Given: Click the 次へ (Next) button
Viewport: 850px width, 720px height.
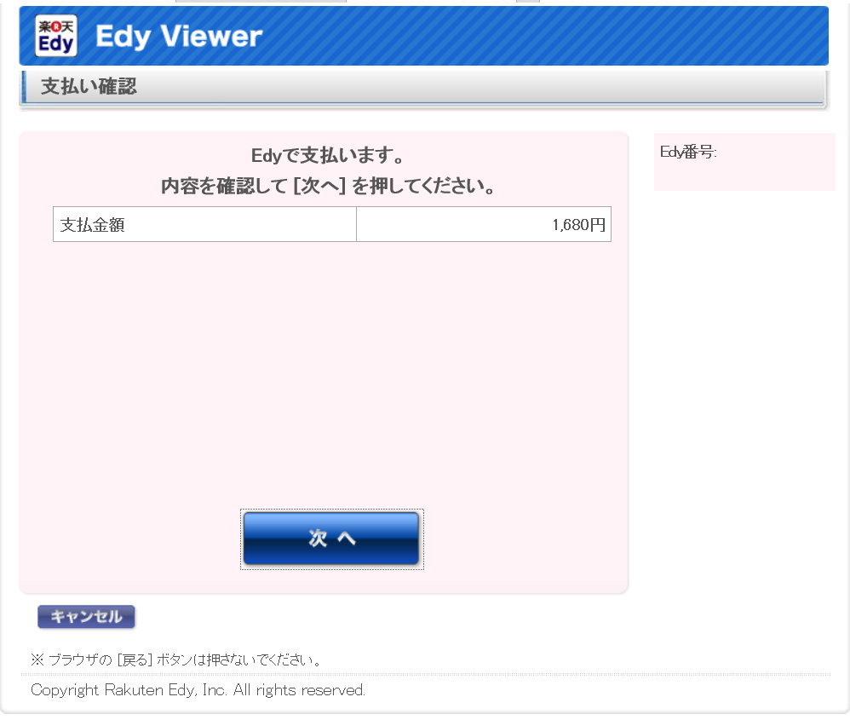Looking at the screenshot, I should pos(331,539).
